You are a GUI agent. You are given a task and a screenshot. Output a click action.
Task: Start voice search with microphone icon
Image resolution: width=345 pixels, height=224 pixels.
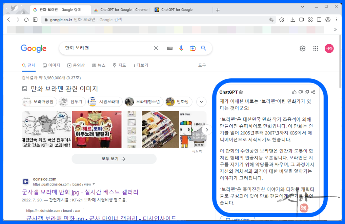tap(181, 48)
